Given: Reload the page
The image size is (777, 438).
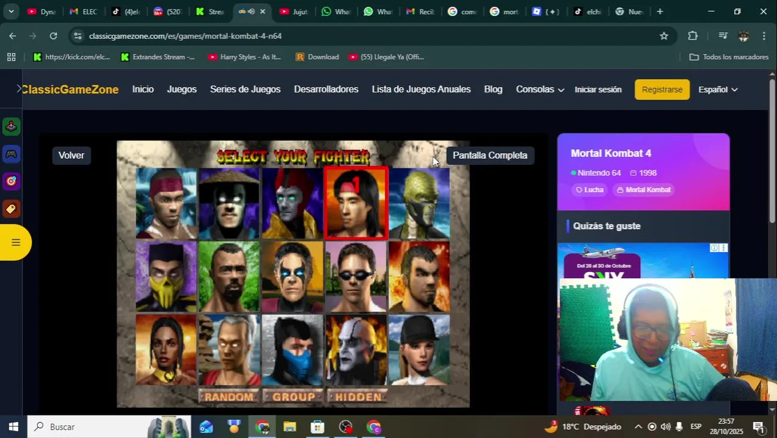Looking at the screenshot, I should click(x=54, y=36).
